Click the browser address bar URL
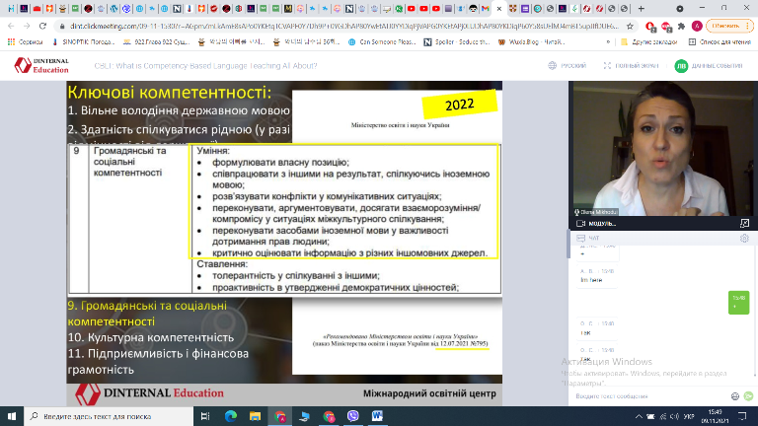 tap(344, 26)
